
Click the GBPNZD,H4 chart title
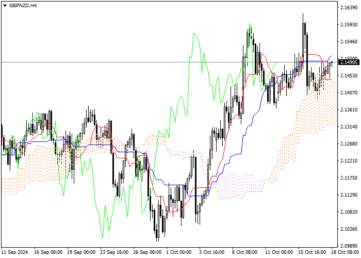pos(23,6)
